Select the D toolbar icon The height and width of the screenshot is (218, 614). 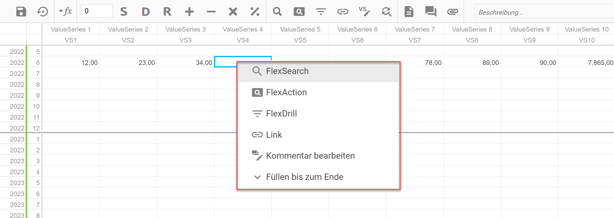click(x=145, y=11)
